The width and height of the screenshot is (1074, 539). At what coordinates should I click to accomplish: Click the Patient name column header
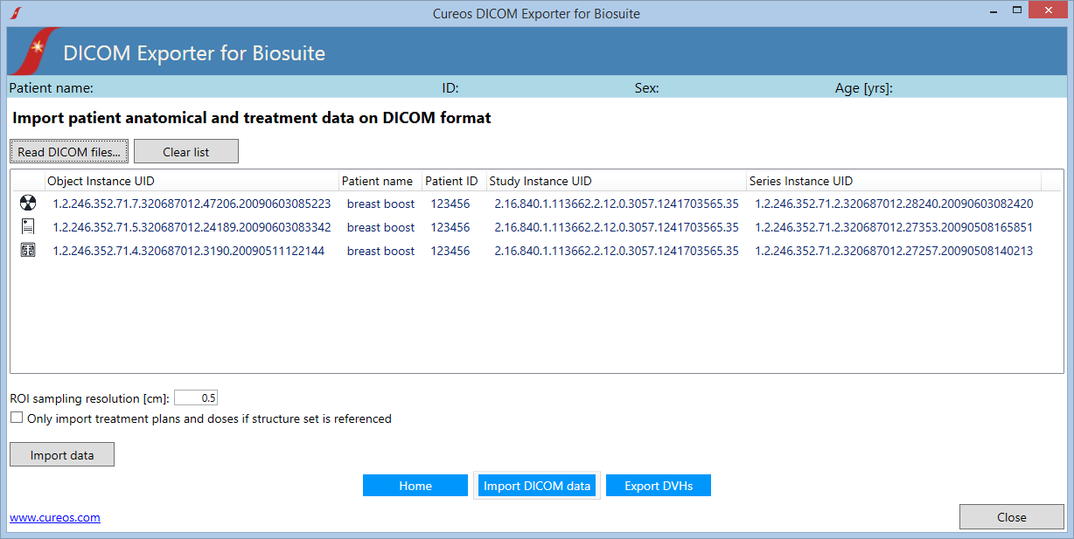point(378,181)
